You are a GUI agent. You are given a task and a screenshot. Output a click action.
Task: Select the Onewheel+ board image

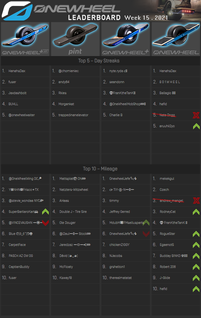(x=126, y=39)
